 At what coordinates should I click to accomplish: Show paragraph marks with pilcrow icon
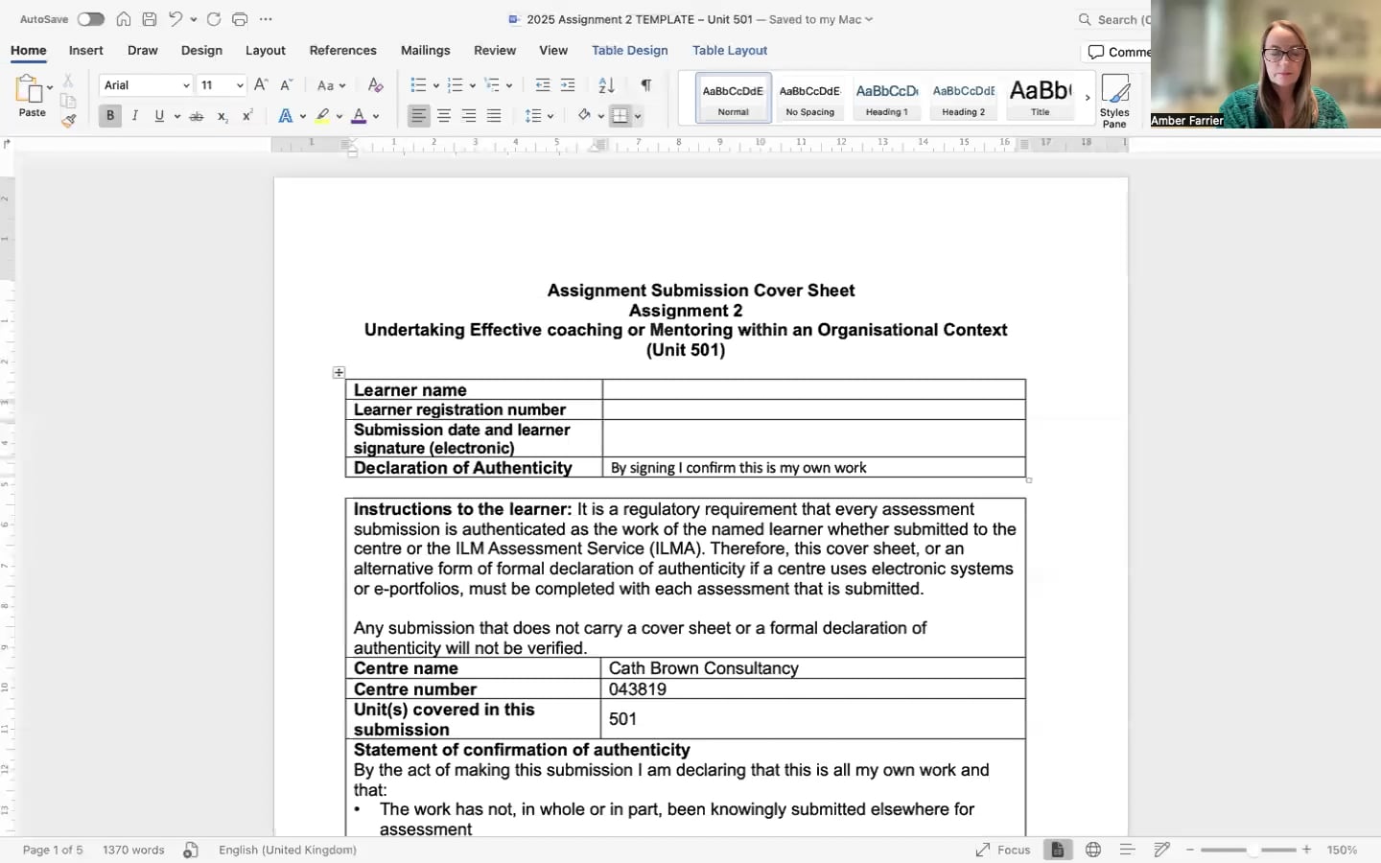pyautogui.click(x=646, y=85)
